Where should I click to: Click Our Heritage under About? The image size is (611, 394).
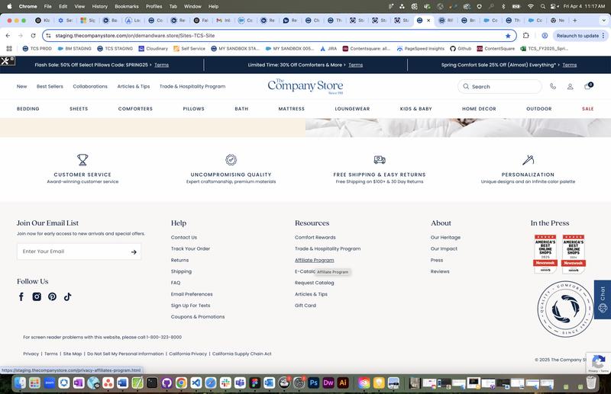click(x=445, y=237)
